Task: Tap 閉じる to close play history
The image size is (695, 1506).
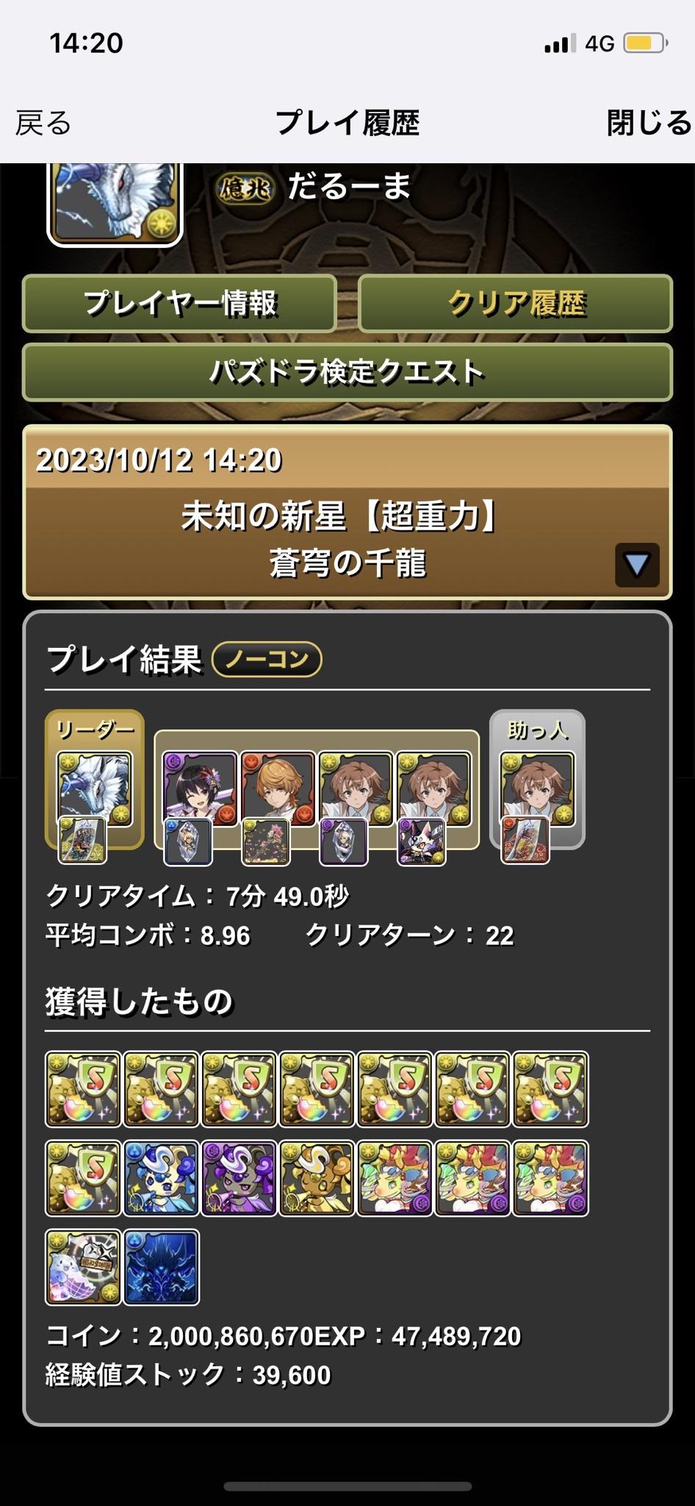Action: pyautogui.click(x=649, y=123)
